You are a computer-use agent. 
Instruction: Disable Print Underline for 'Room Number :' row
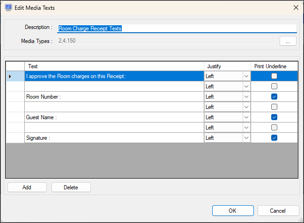coord(274,97)
